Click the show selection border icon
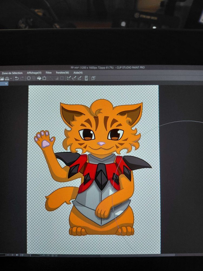This screenshot has height=271, width=203. (62, 78)
